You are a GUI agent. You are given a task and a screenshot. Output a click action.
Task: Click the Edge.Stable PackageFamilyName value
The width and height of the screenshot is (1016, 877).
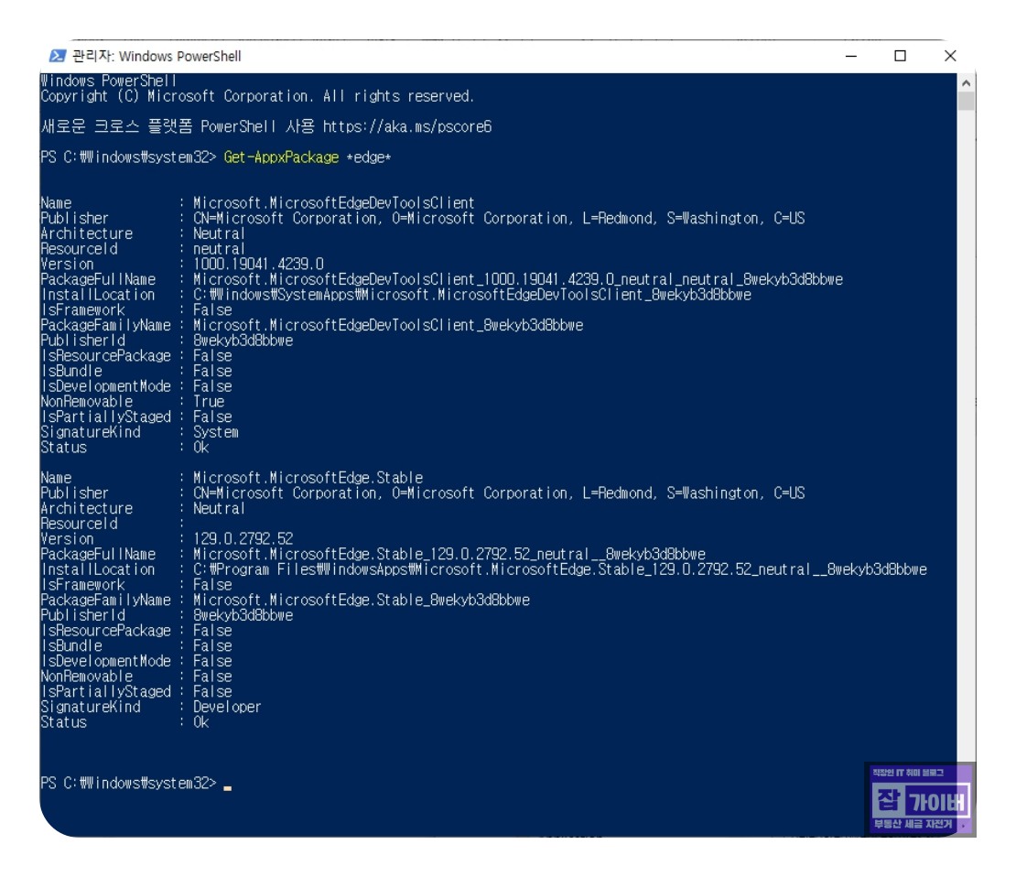[362, 601]
